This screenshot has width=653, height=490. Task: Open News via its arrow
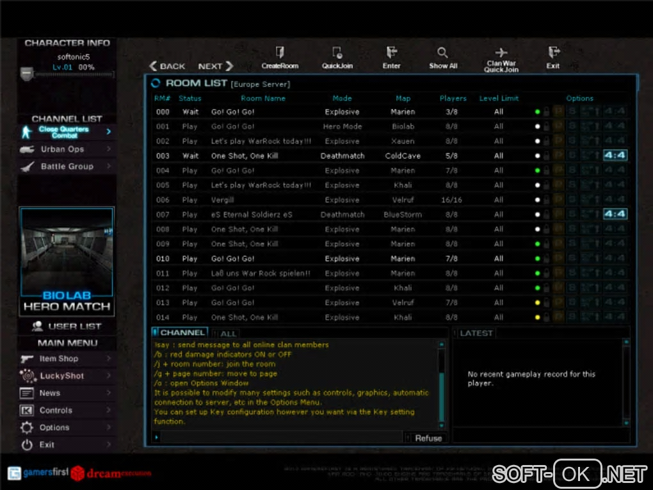tap(109, 393)
